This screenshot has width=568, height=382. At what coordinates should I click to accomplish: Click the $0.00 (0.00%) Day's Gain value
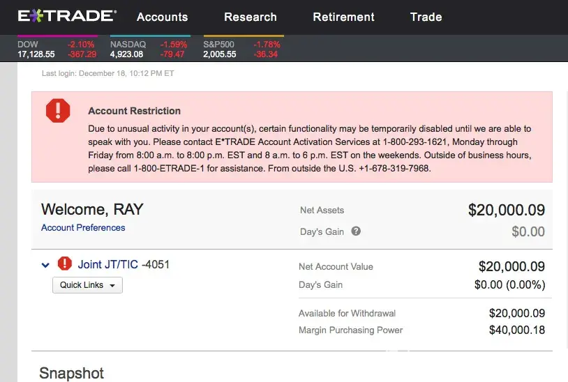[509, 284]
